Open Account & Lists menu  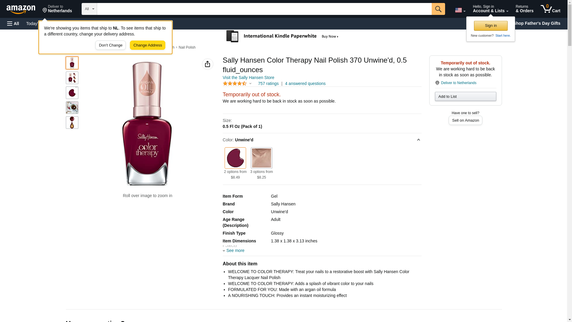(490, 9)
